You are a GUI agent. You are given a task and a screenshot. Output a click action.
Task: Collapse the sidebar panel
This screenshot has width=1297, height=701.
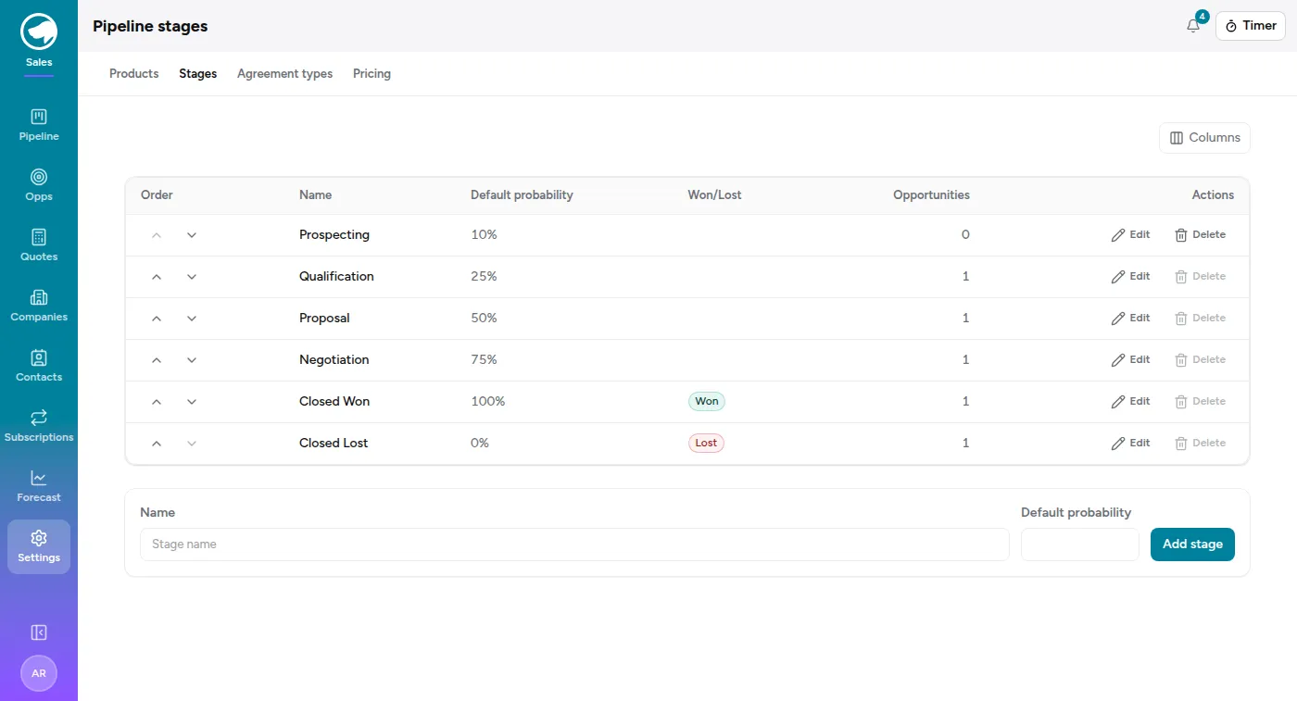(39, 632)
